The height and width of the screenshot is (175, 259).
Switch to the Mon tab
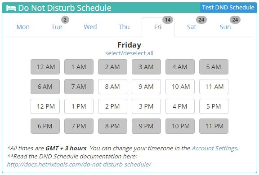pyautogui.click(x=23, y=27)
